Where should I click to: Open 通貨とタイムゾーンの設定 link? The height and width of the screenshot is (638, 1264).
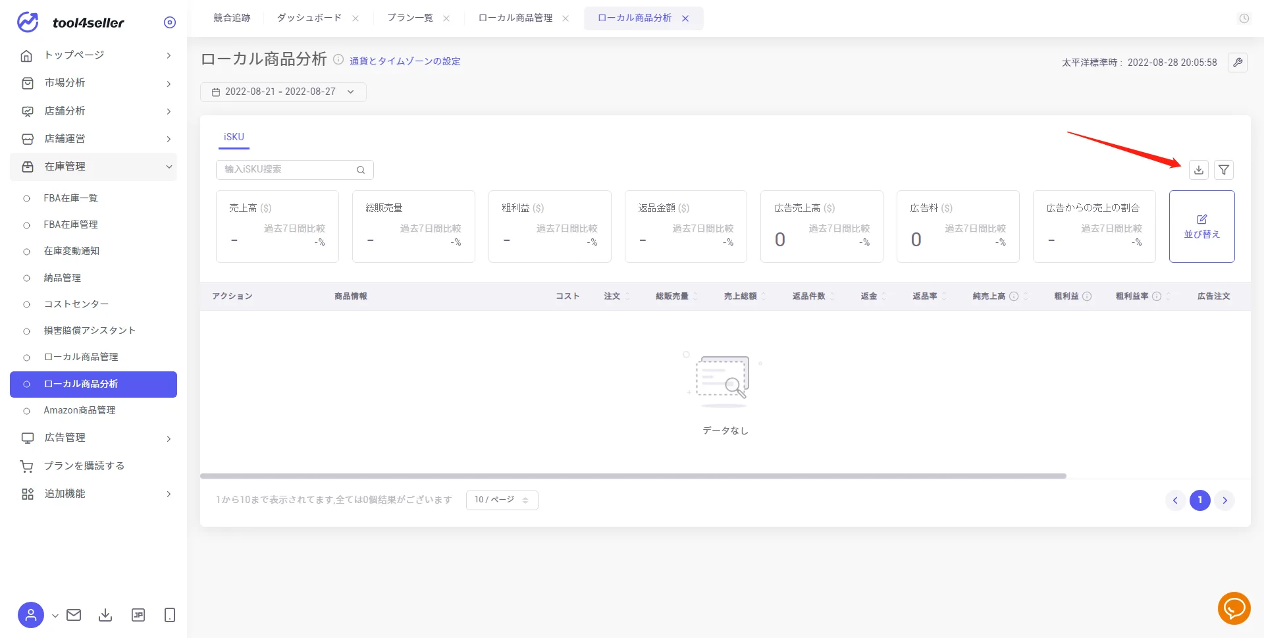[x=405, y=61]
